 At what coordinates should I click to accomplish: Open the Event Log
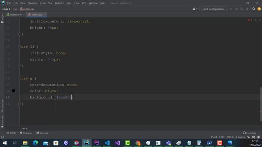pos(249,133)
